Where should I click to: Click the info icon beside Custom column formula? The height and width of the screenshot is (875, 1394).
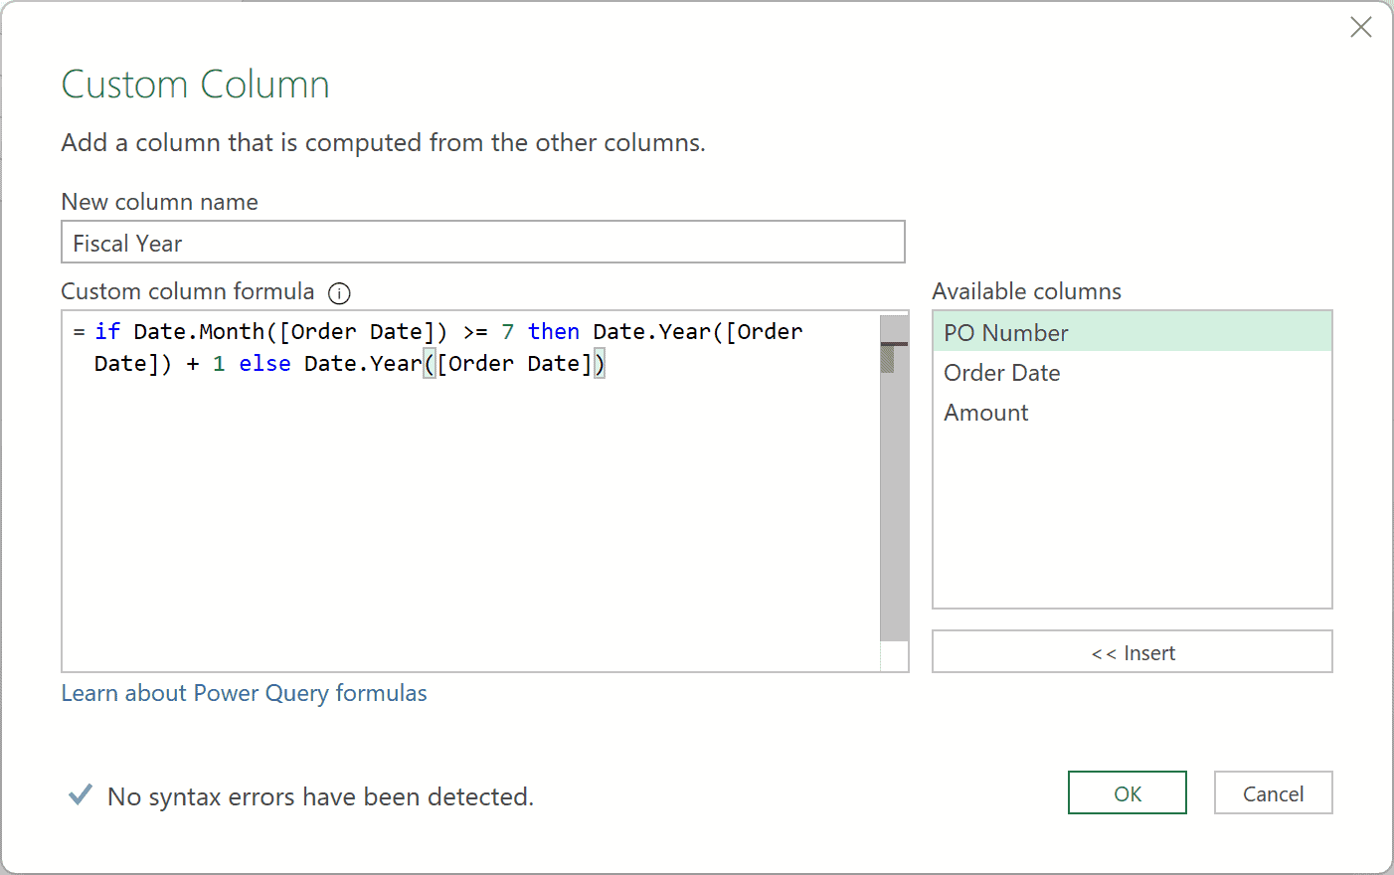click(339, 293)
